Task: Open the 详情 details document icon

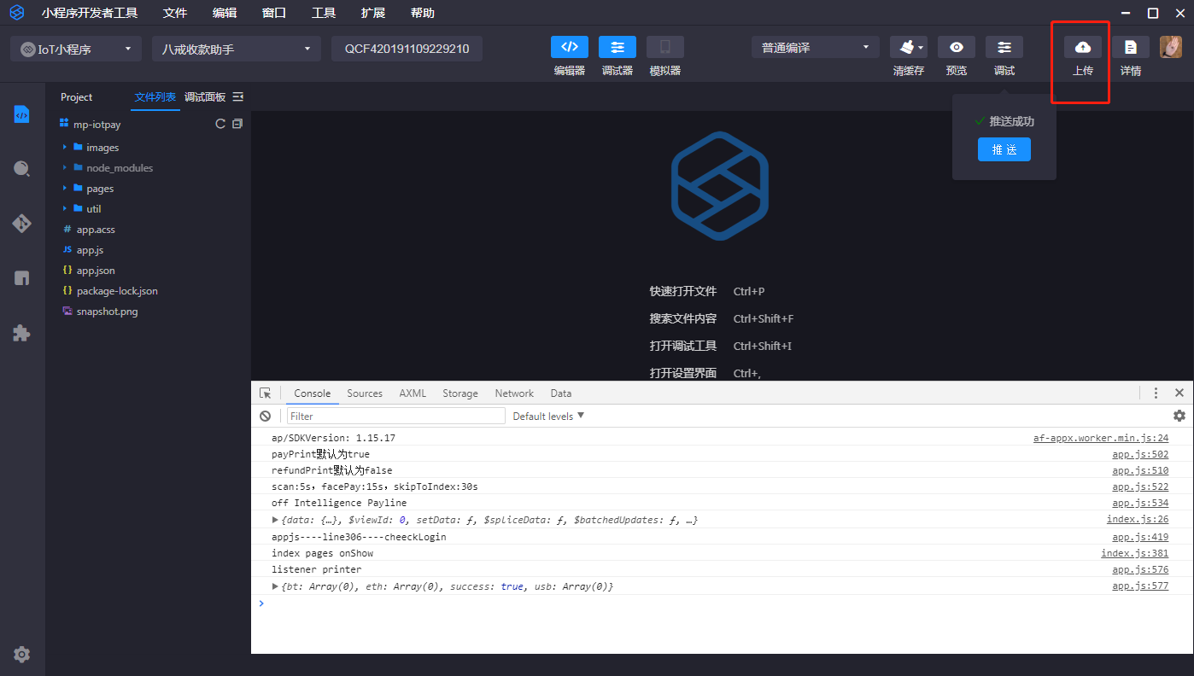Action: click(1131, 47)
